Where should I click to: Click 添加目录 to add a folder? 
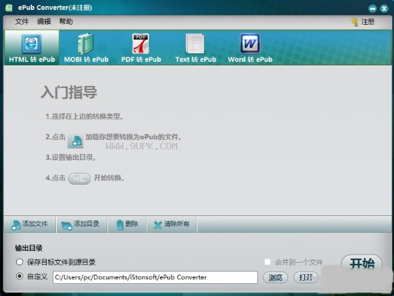[x=81, y=224]
